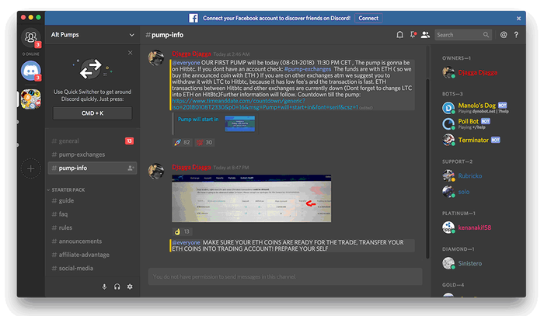544x316 pixels.
Task: Select Terminator name in member list
Action: [473, 140]
